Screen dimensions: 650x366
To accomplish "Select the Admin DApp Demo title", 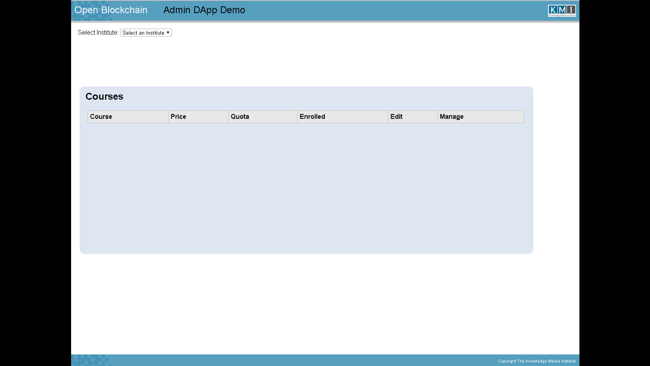I will (204, 10).
